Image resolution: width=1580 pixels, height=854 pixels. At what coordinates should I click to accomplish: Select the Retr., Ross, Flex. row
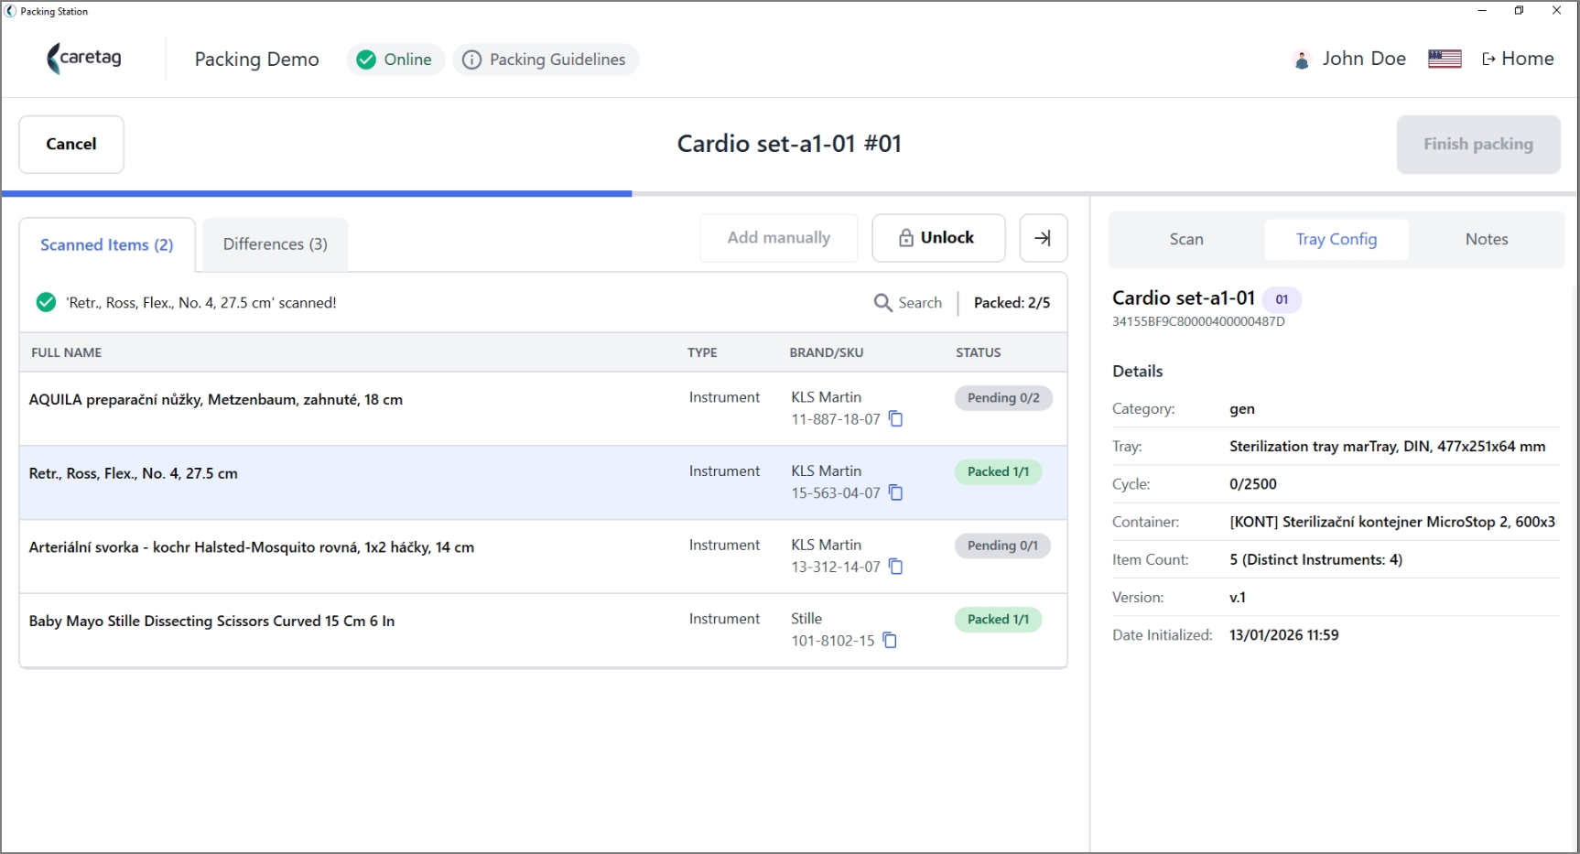tap(543, 482)
